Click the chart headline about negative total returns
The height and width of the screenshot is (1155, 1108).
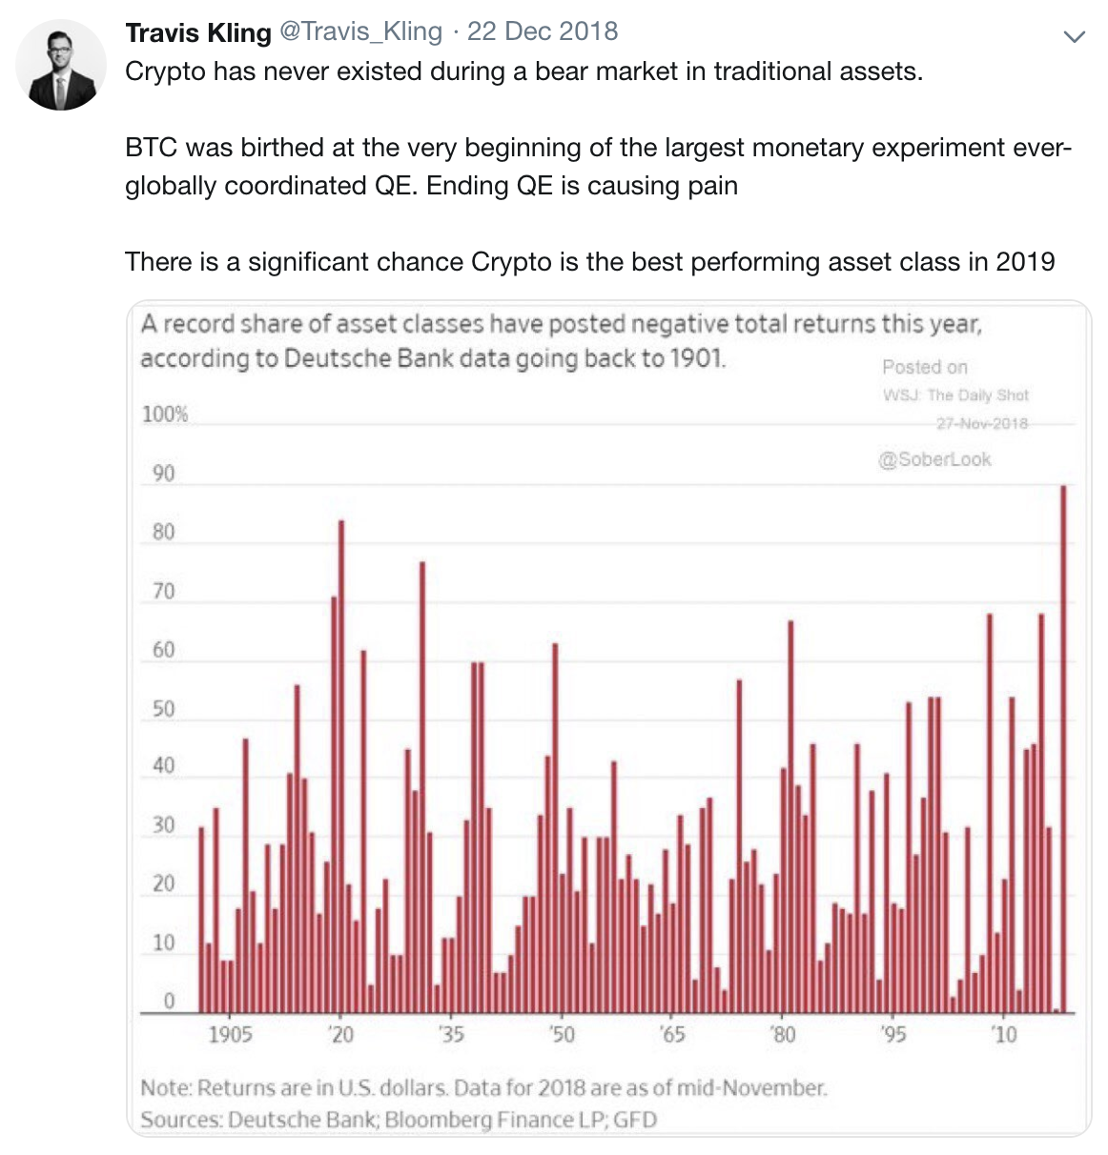tap(561, 340)
